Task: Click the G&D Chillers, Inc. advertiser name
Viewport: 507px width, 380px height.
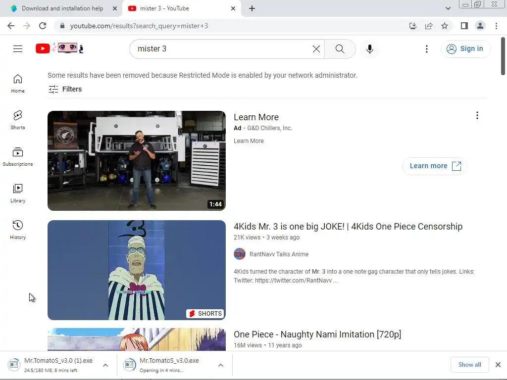Action: [x=270, y=128]
